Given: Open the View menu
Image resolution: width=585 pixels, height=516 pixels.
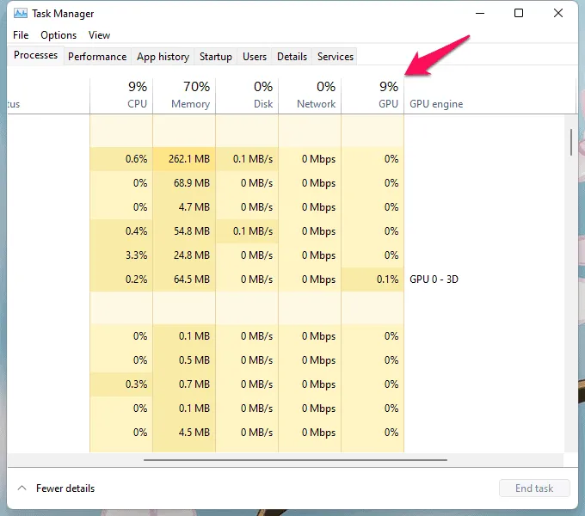Looking at the screenshot, I should (x=99, y=35).
